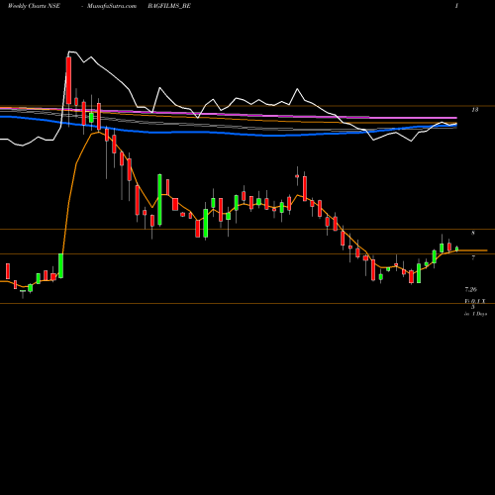The height and width of the screenshot is (495, 495).
Task: Click the BAGFILMS_BE symbol label
Action: pos(169,6)
